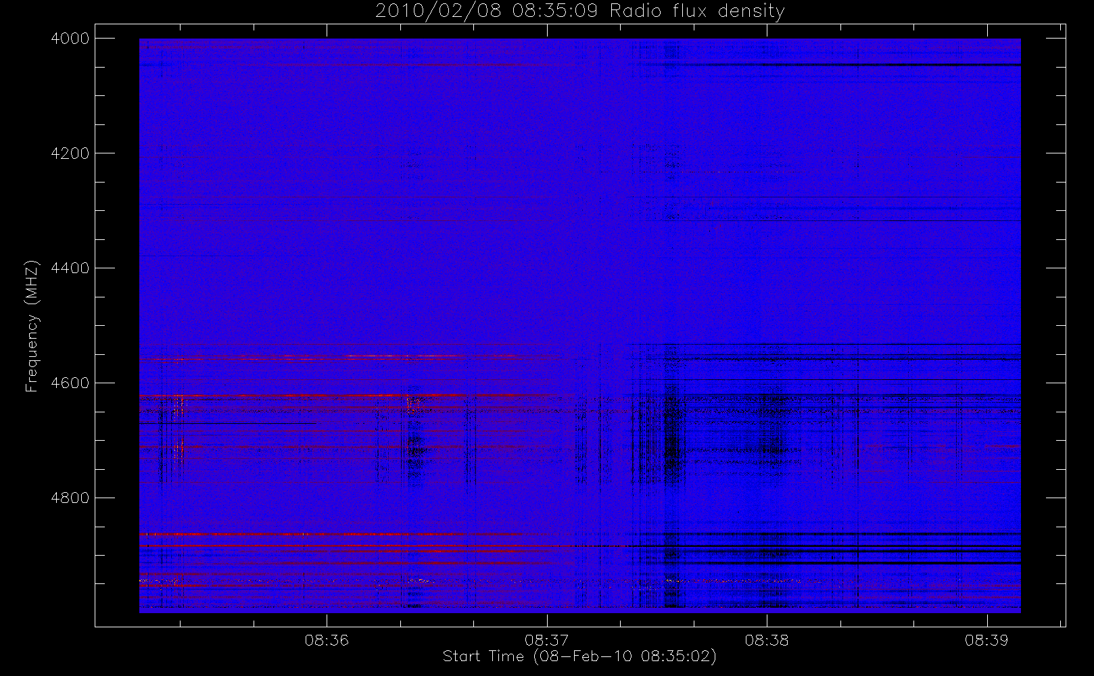Click the 08:39 time tick label
This screenshot has height=676, width=1094.
(x=986, y=640)
